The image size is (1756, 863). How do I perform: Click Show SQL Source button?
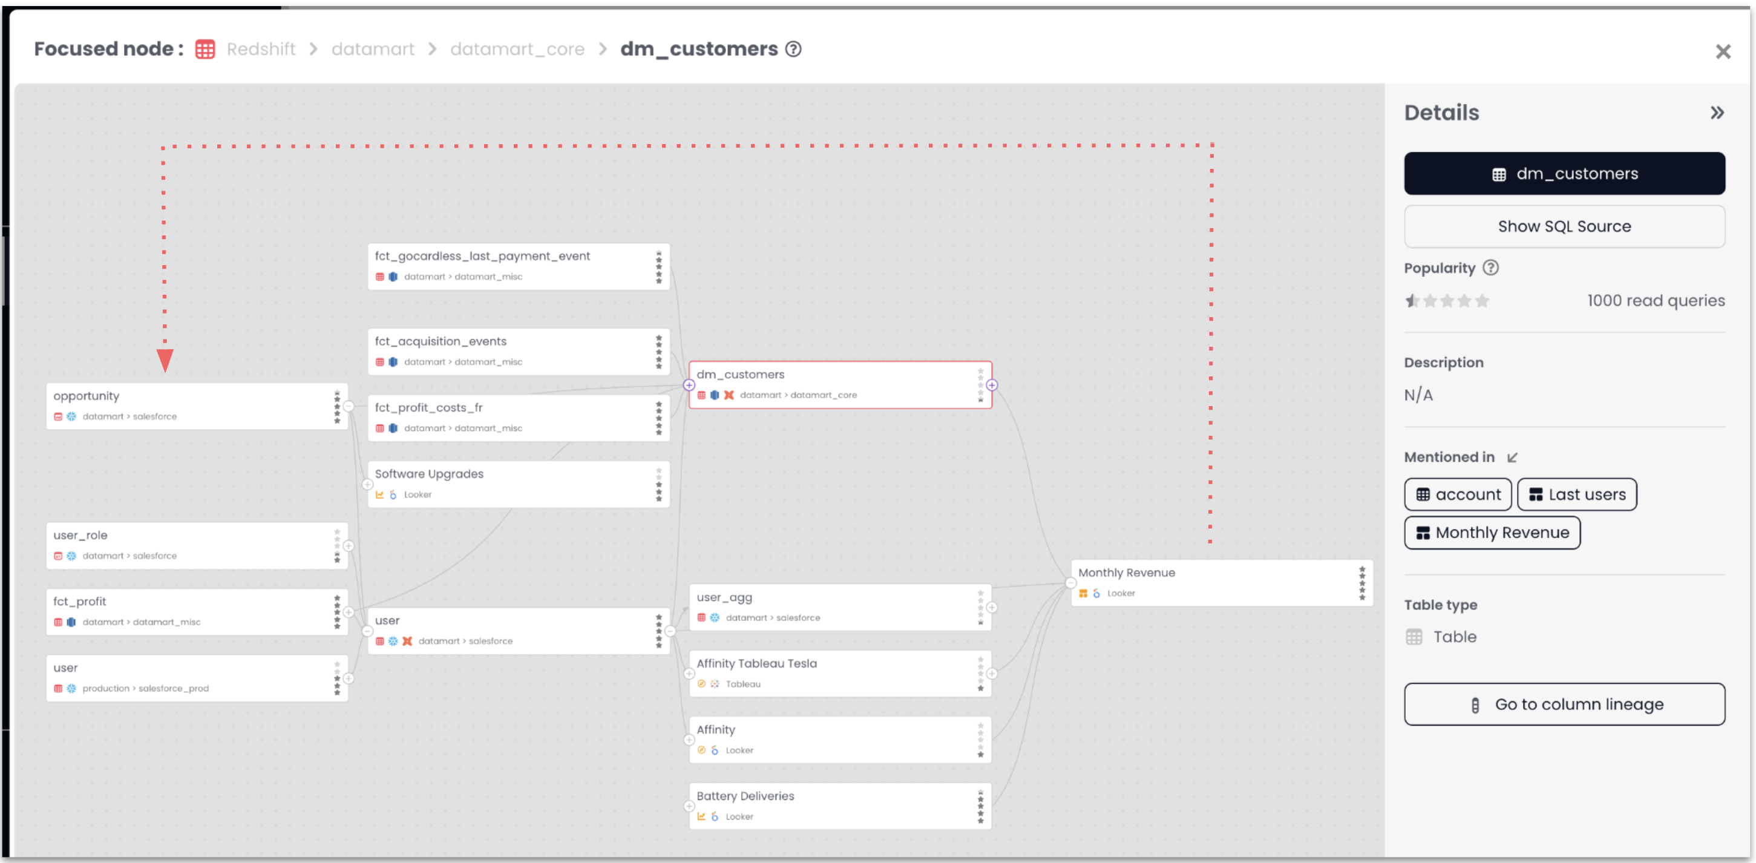pyautogui.click(x=1564, y=226)
